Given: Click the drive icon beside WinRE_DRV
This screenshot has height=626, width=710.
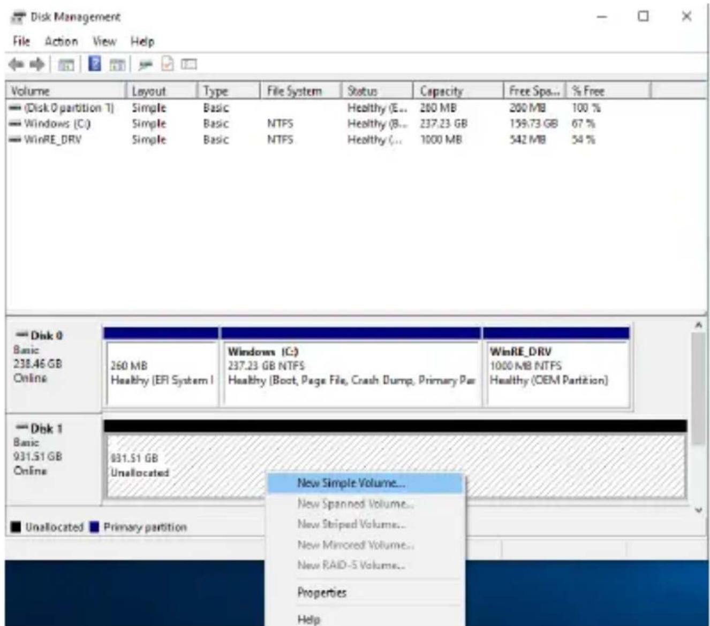Looking at the screenshot, I should tap(15, 140).
